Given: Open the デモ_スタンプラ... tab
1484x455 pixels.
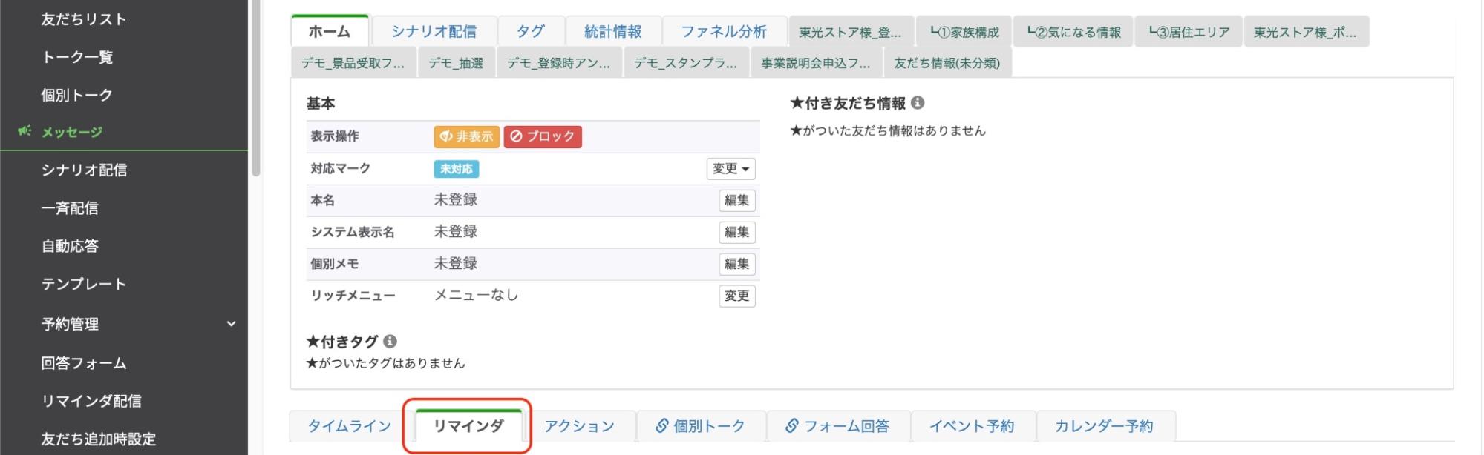Looking at the screenshot, I should tap(686, 63).
